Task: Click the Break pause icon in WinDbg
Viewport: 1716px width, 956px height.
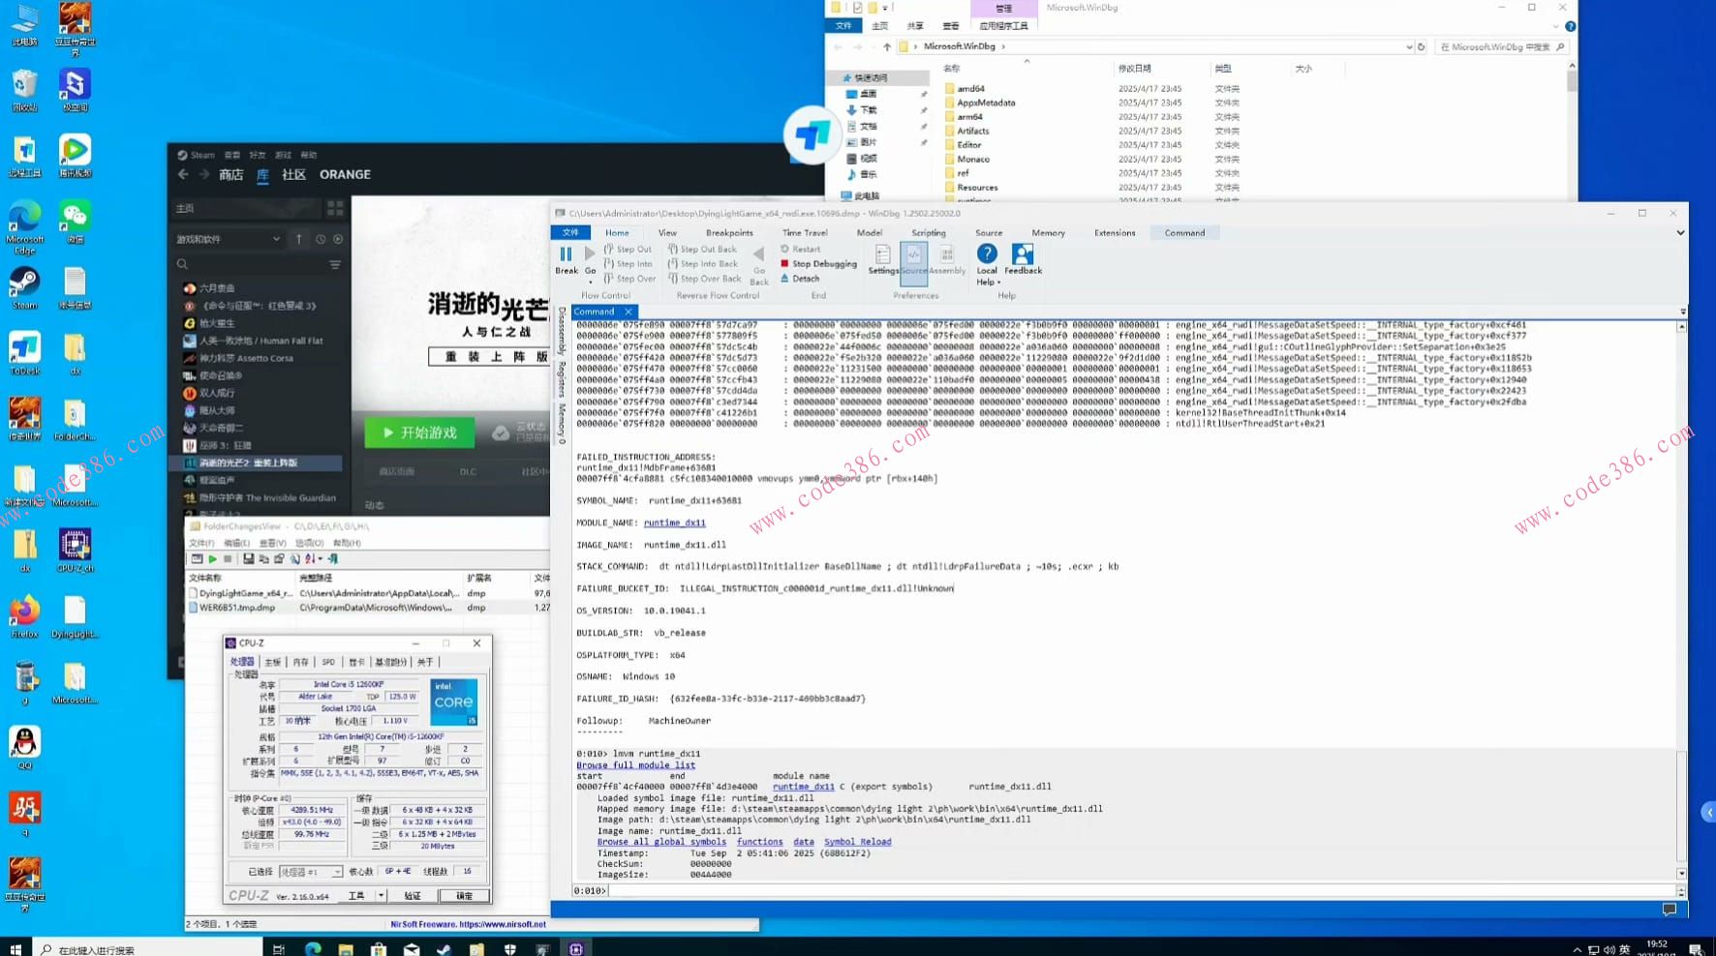Action: 566,254
